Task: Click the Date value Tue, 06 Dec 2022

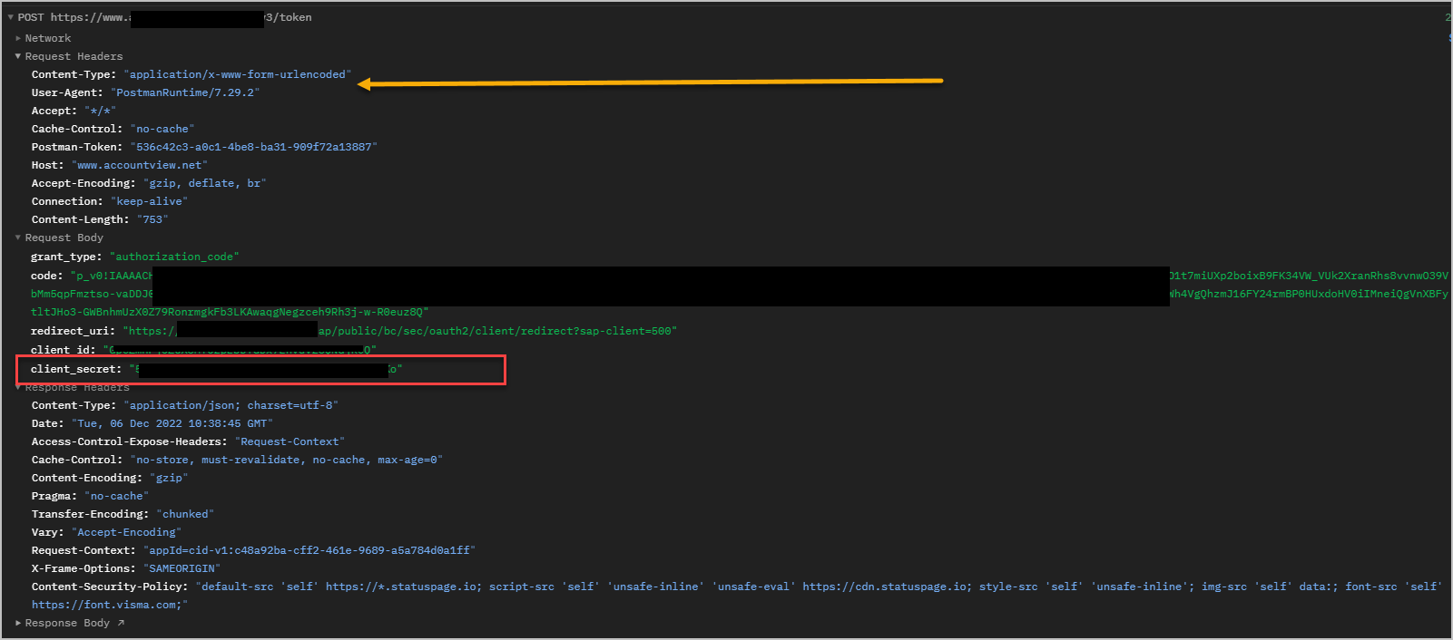Action: pos(172,423)
